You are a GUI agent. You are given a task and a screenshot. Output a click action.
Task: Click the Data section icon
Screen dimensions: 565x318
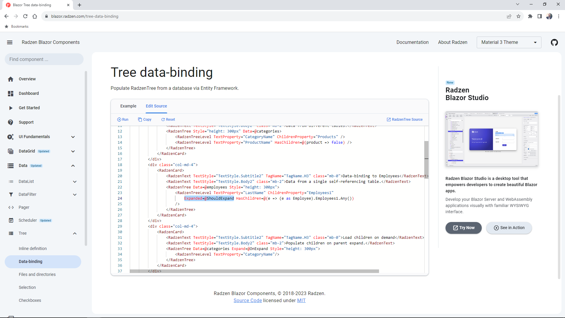(x=11, y=165)
